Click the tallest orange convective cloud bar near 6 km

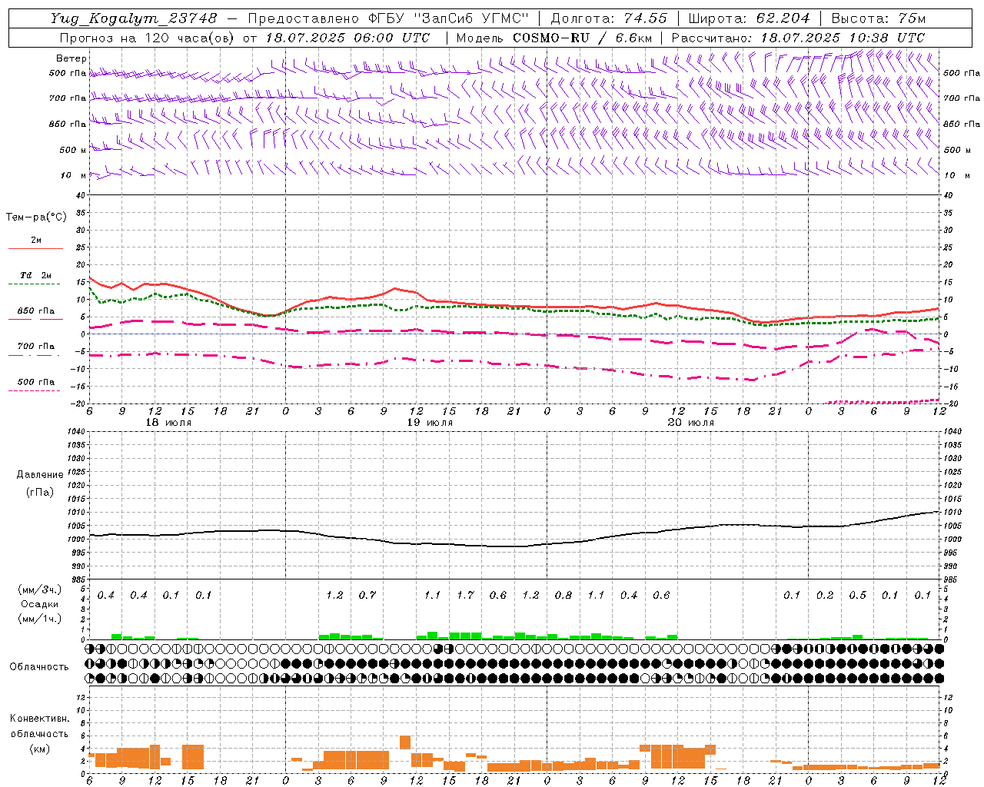click(405, 742)
